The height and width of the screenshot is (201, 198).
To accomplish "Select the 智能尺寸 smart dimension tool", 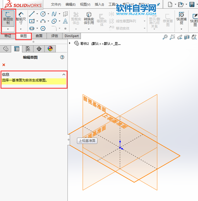I will [21, 18].
